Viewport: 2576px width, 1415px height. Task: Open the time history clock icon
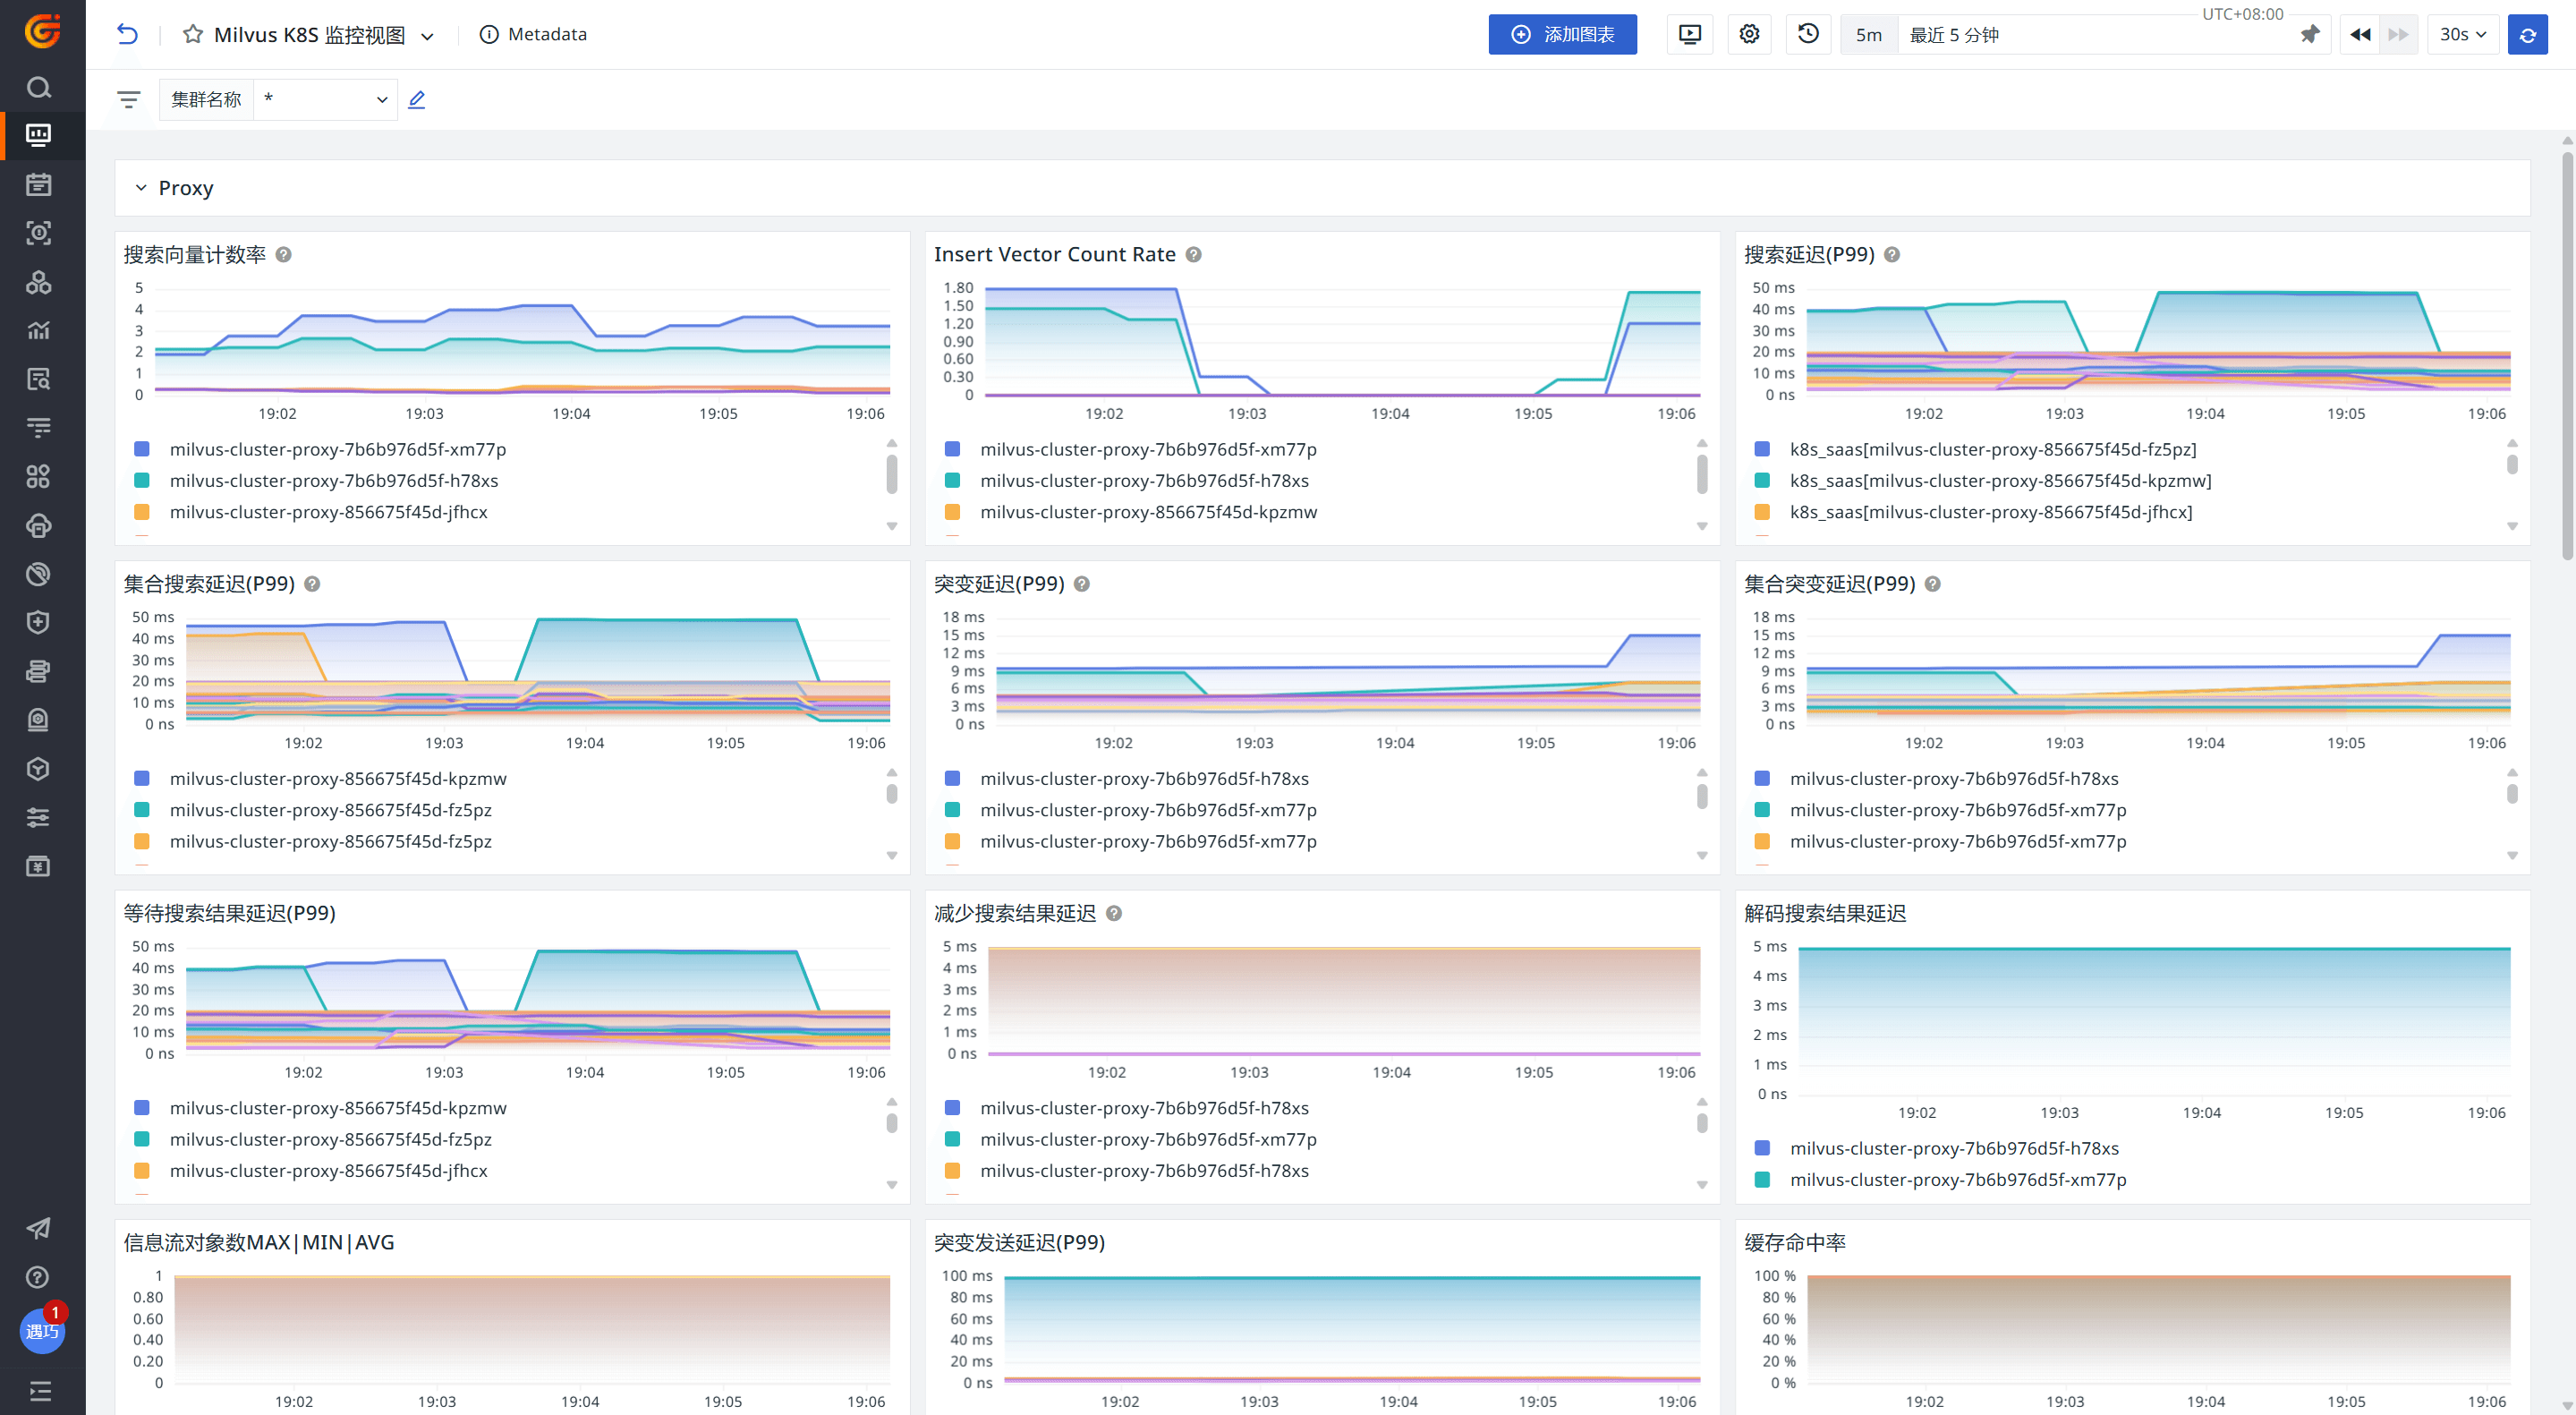tap(1808, 34)
